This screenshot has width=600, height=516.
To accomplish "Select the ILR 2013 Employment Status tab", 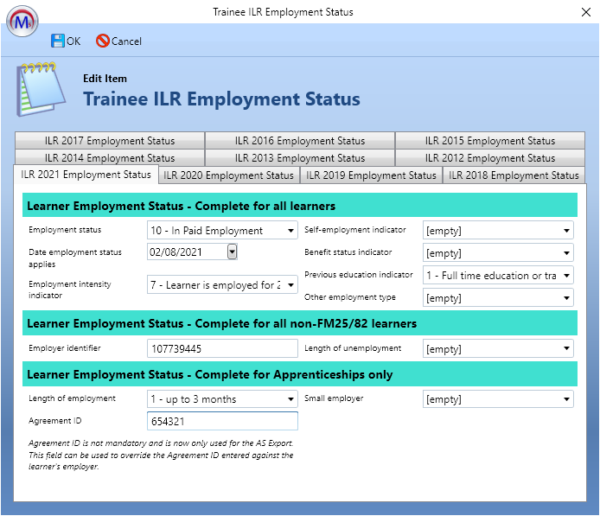I will (300, 158).
